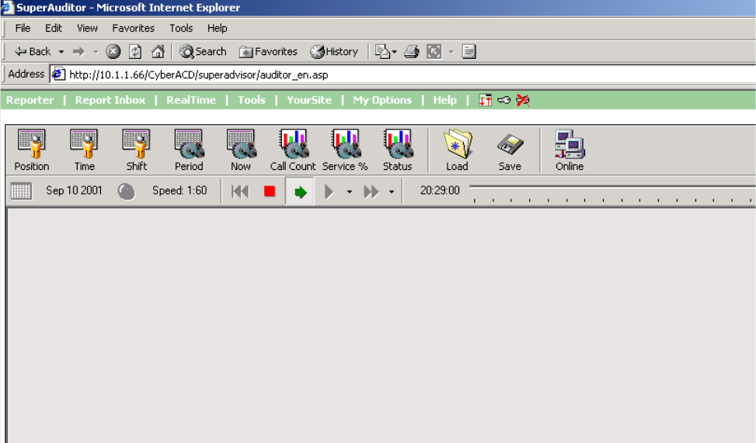Open My Options
The image size is (756, 443).
[382, 99]
